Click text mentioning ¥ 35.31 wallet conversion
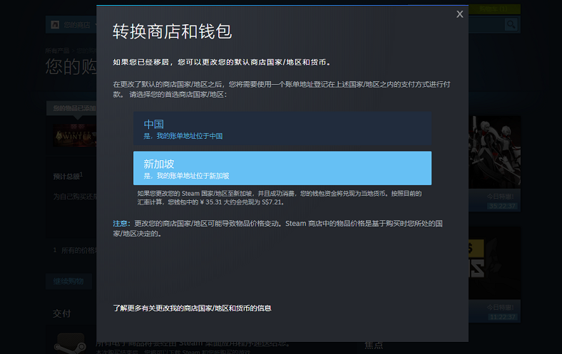This screenshot has width=562, height=354. coord(280,198)
